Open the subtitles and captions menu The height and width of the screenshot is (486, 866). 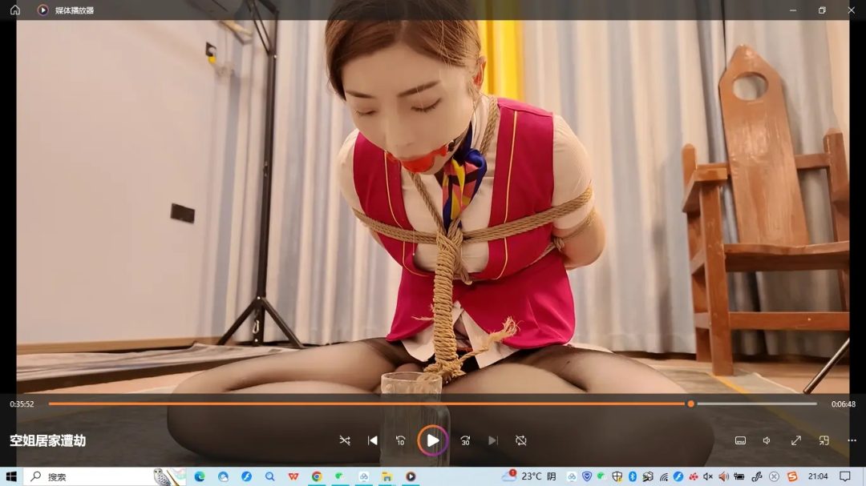[741, 440]
